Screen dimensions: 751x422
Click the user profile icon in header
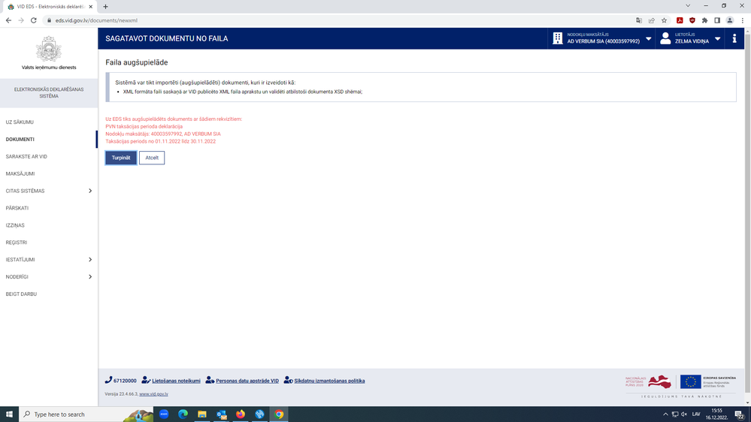pyautogui.click(x=665, y=38)
